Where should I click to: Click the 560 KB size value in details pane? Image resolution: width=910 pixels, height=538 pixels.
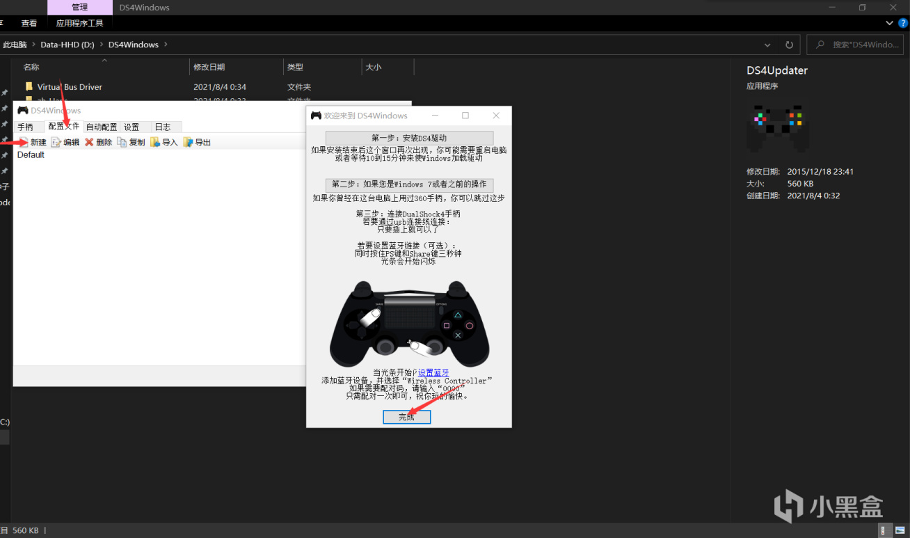(x=800, y=184)
